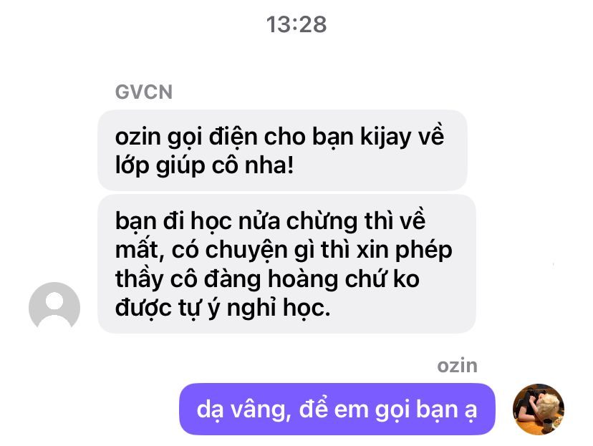This screenshot has width=593, height=446.
Task: Select the gray message mentioning kijay
Action: tap(282, 150)
